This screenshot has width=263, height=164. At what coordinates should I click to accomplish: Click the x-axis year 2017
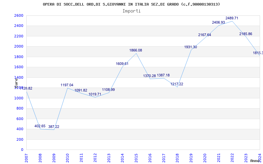(164, 158)
